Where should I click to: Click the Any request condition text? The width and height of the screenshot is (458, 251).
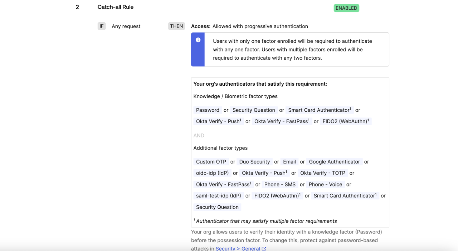126,26
